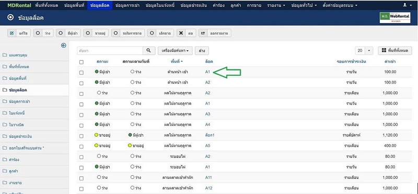The image size is (418, 194).
Task: Open พื้นที่ทั้งหมด in top navigation
Action: tap(47, 5)
